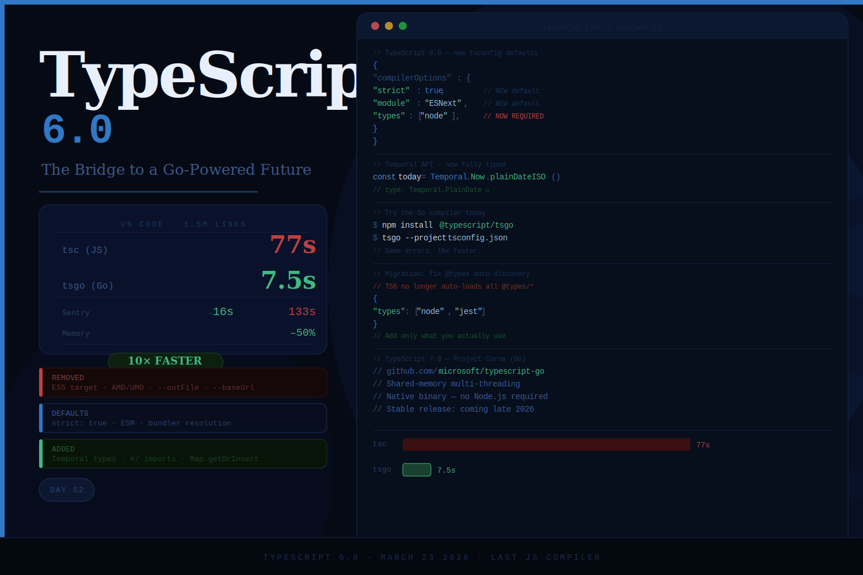Screen dimensions: 863x575
Task: Toggle the Temporal types entry
Action: click(84, 458)
